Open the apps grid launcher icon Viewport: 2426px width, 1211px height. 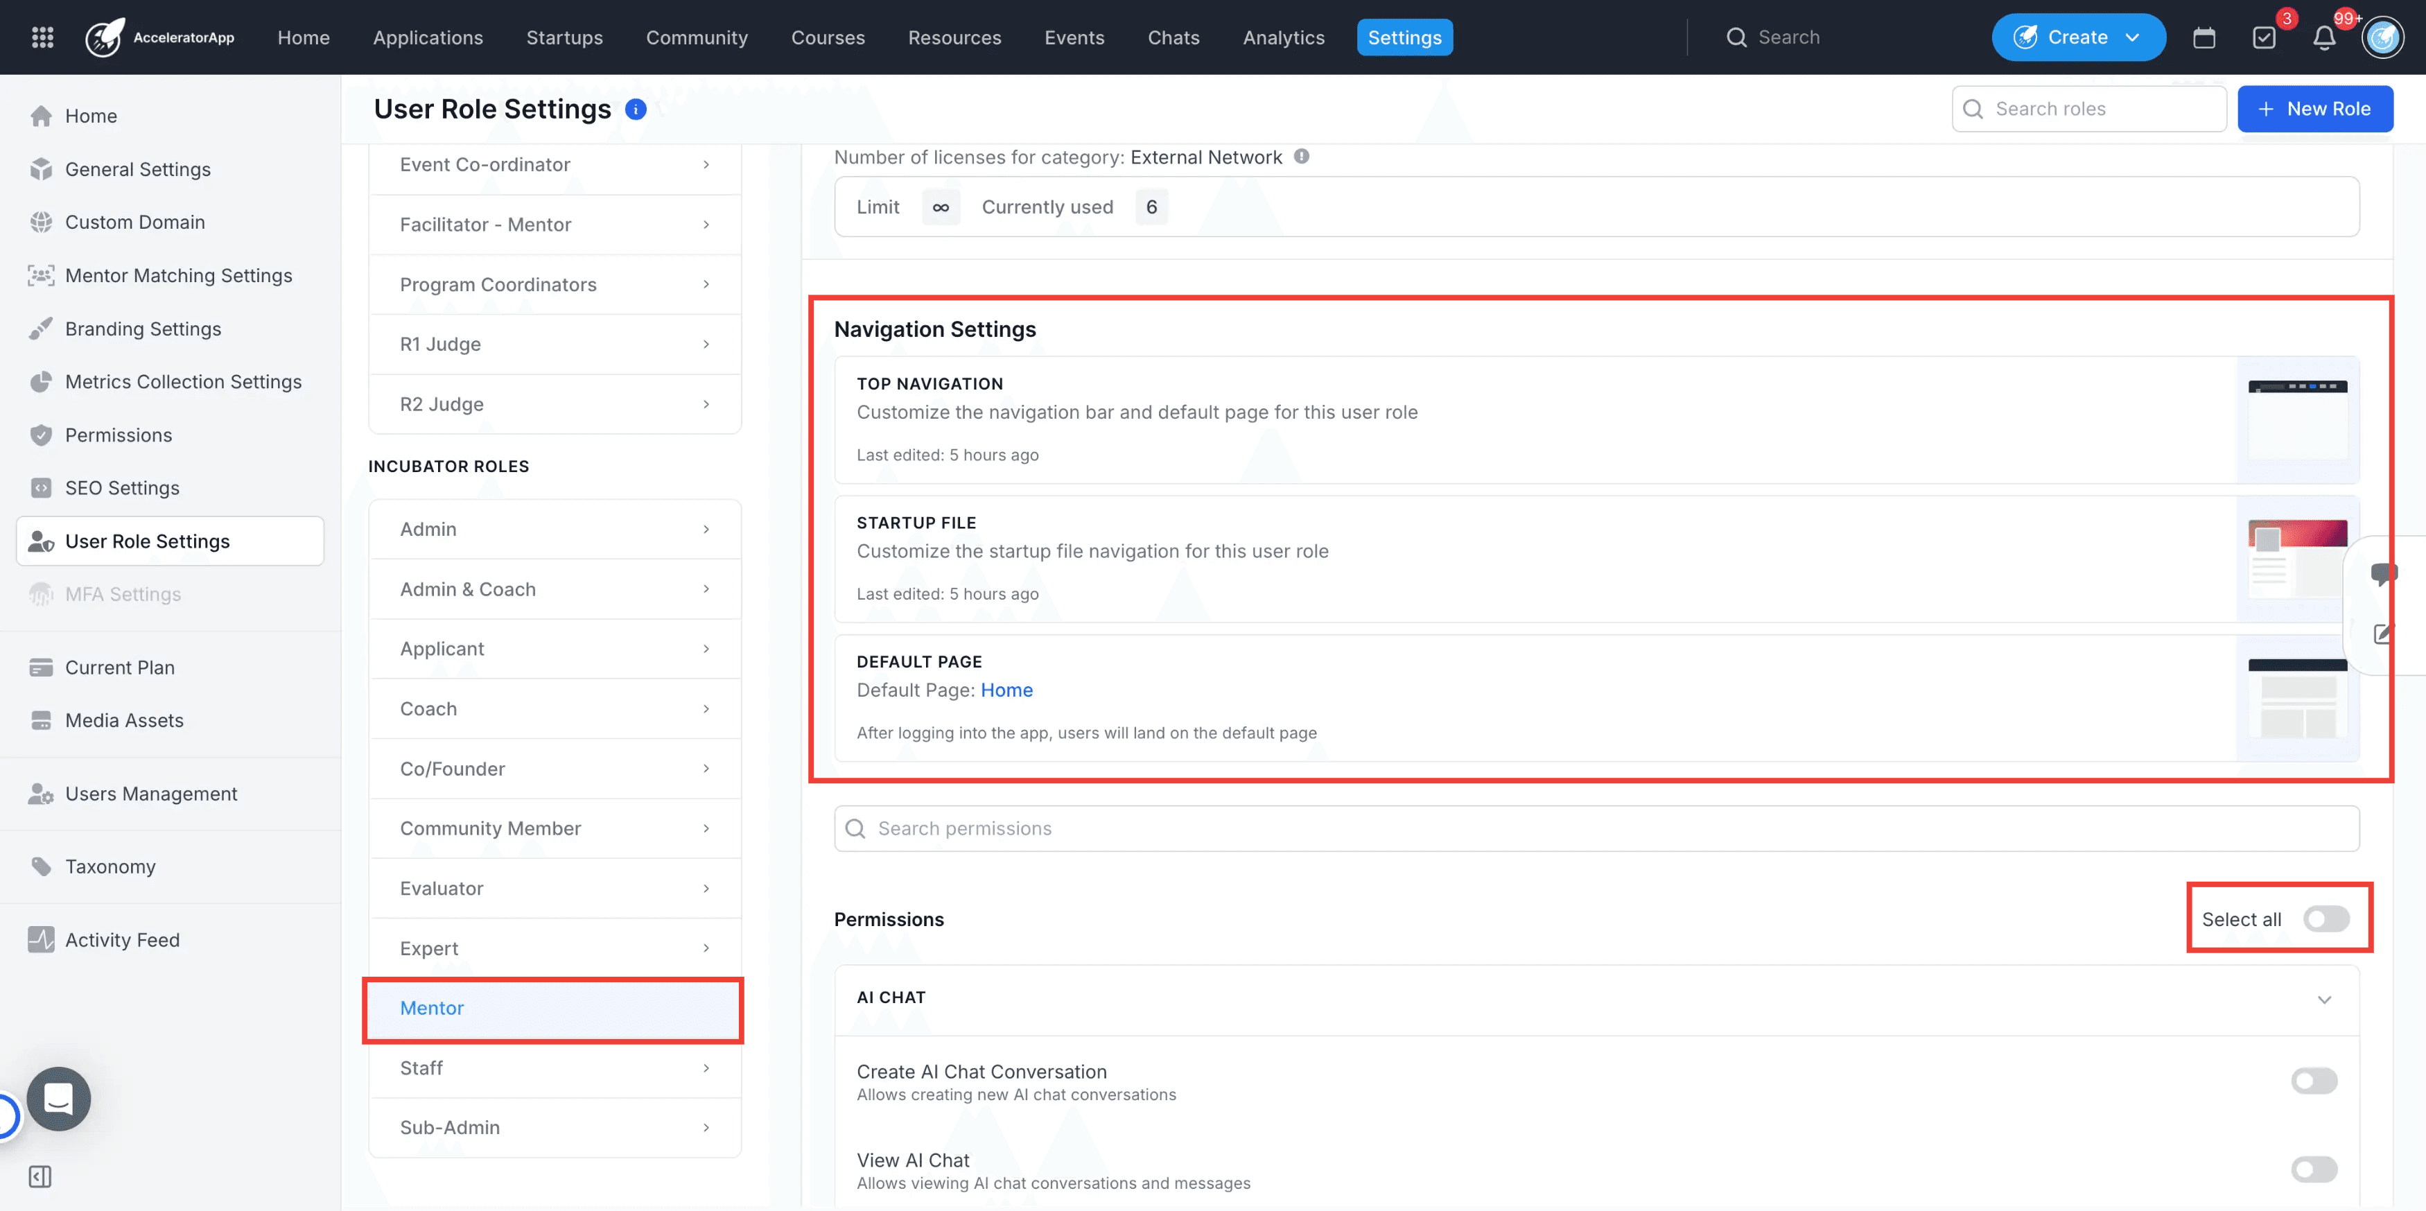pos(42,37)
